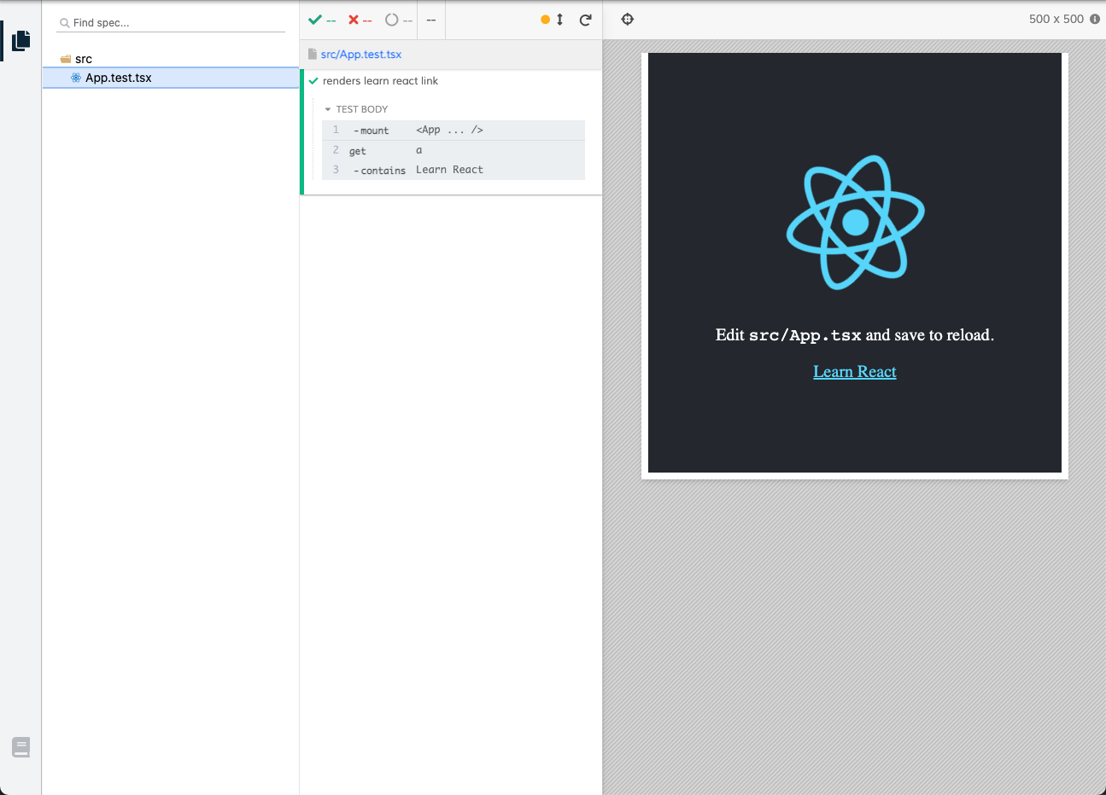Open the selector playground crosshair
The image size is (1106, 795).
628,19
